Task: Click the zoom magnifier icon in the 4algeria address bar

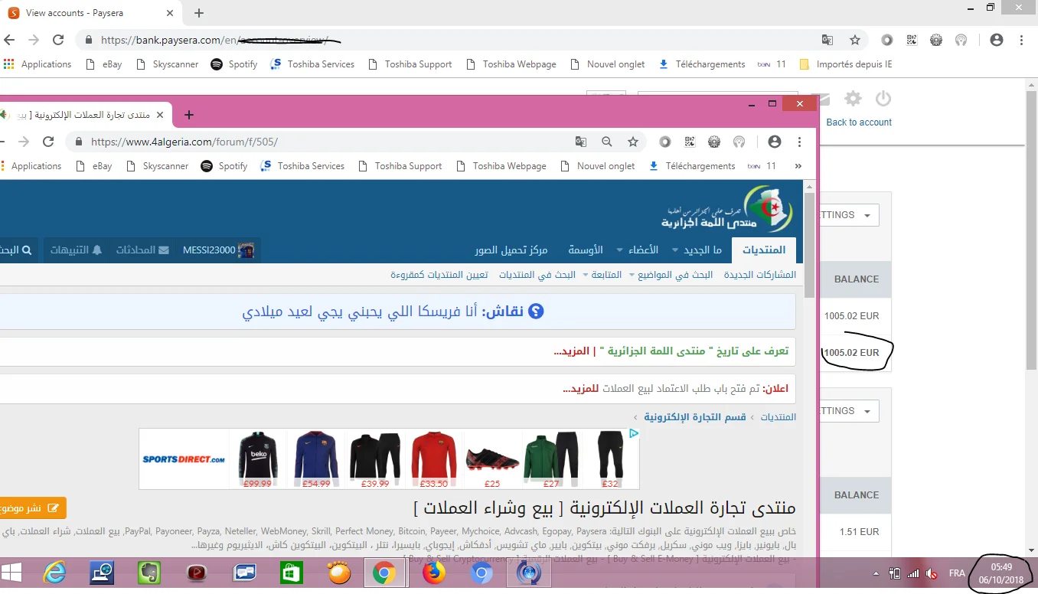Action: click(607, 142)
